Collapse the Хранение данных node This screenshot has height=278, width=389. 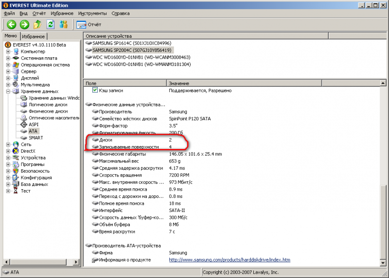[8, 91]
